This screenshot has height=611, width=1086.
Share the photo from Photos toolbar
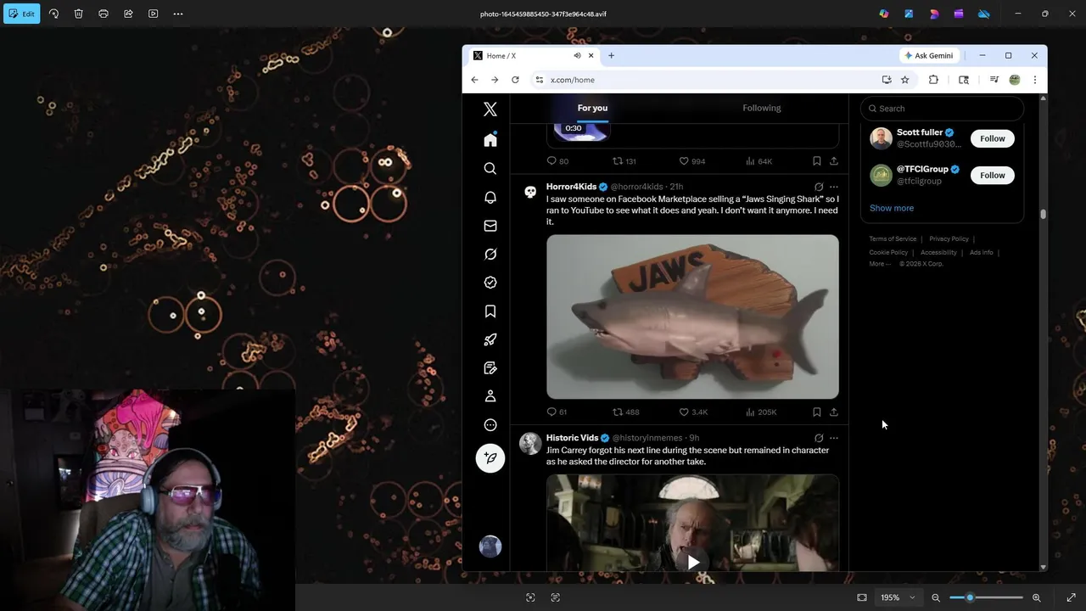point(128,14)
